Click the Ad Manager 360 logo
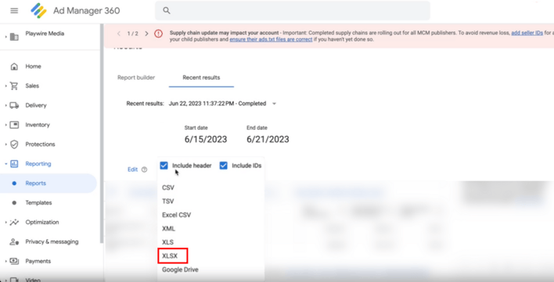Image resolution: width=554 pixels, height=282 pixels. point(38,11)
